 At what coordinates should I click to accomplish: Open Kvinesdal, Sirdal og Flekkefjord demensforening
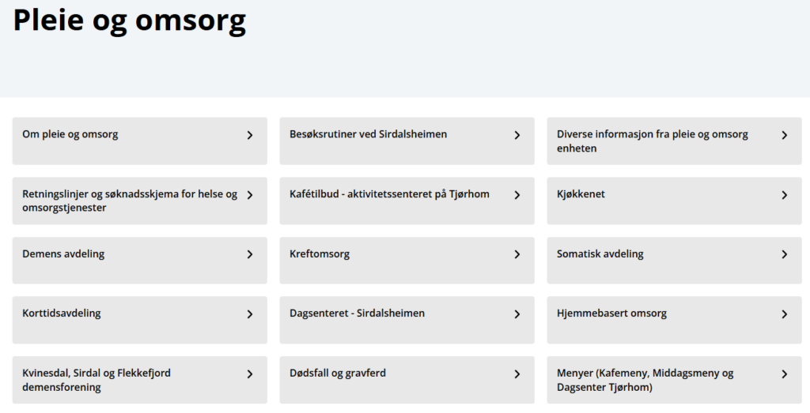tap(97, 380)
